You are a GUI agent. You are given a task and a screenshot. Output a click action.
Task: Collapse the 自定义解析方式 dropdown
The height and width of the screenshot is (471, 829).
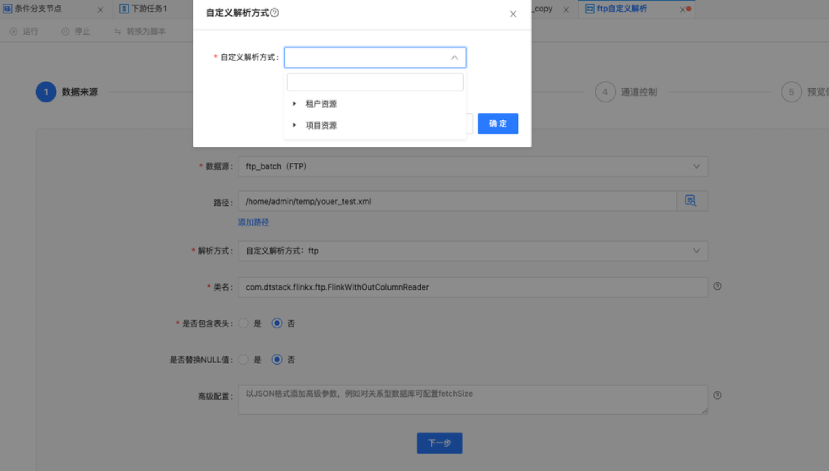454,58
